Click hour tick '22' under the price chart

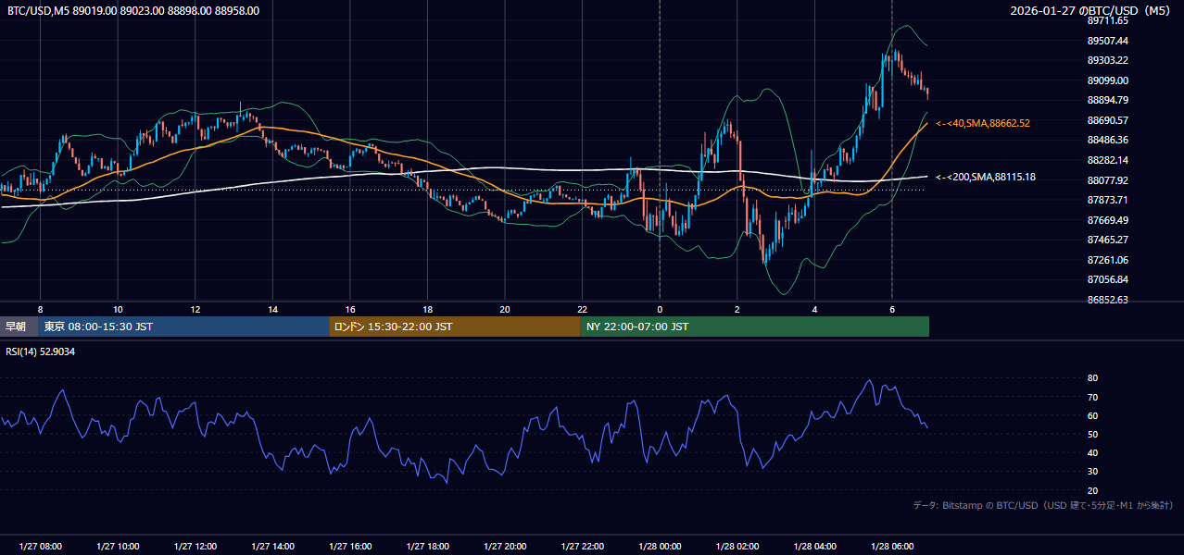point(582,309)
